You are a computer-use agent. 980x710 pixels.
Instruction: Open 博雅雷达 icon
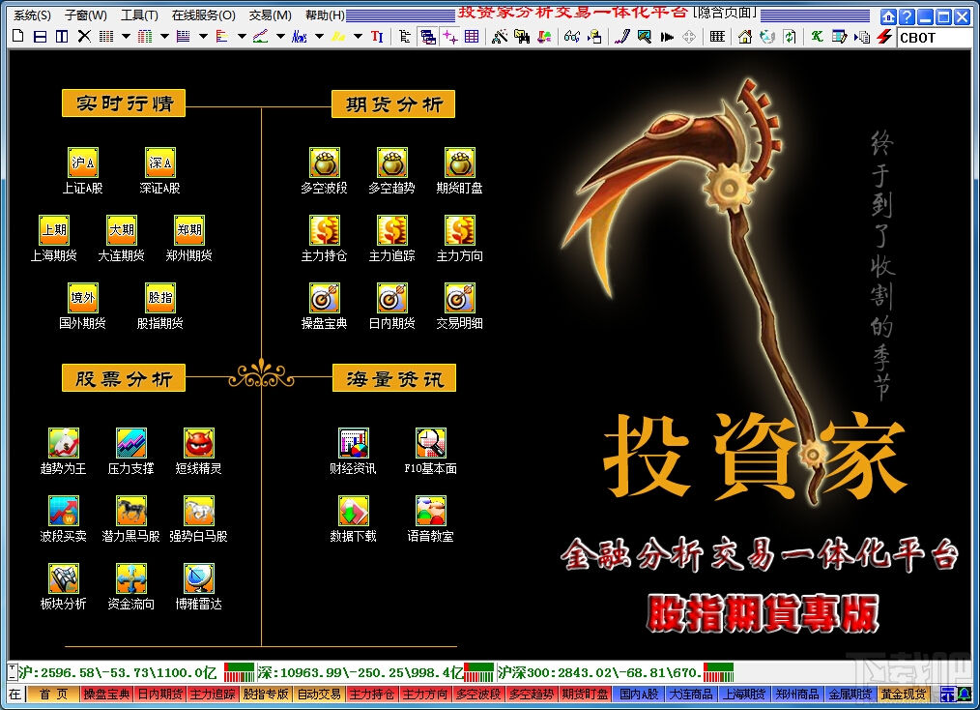coord(199,578)
